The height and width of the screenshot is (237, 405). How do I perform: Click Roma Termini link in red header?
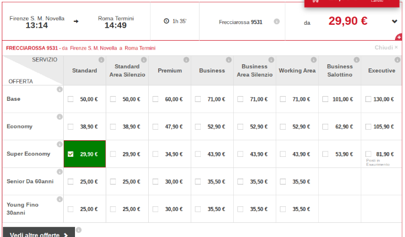pos(140,48)
